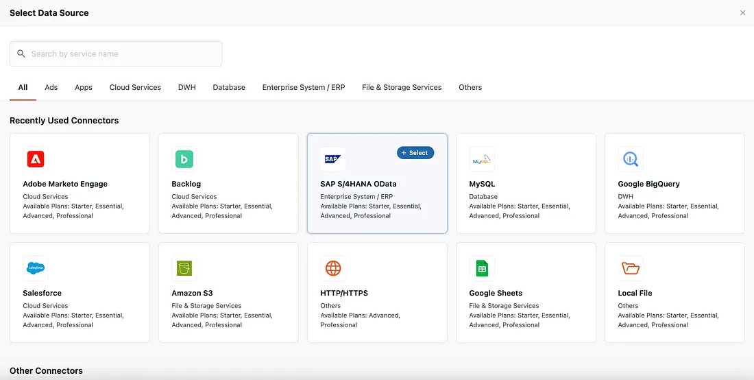754x380 pixels.
Task: Click the Adobe Marketo Engage icon
Action: coord(36,159)
